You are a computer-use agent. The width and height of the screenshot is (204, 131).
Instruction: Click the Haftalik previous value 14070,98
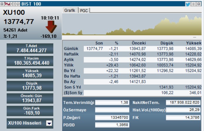tap(138, 54)
